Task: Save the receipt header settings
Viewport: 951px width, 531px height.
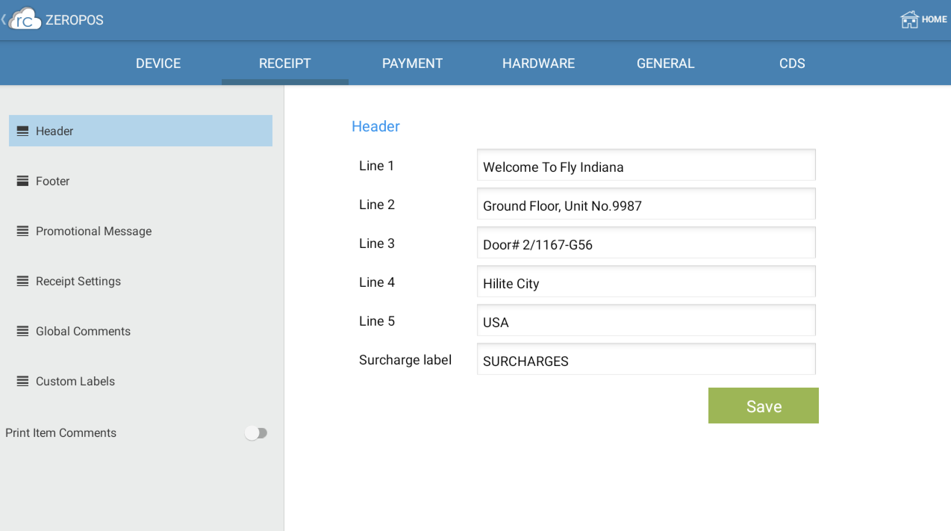Action: 763,406
